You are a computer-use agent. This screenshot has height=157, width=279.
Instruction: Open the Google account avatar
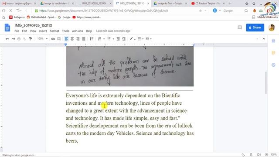[272, 27]
